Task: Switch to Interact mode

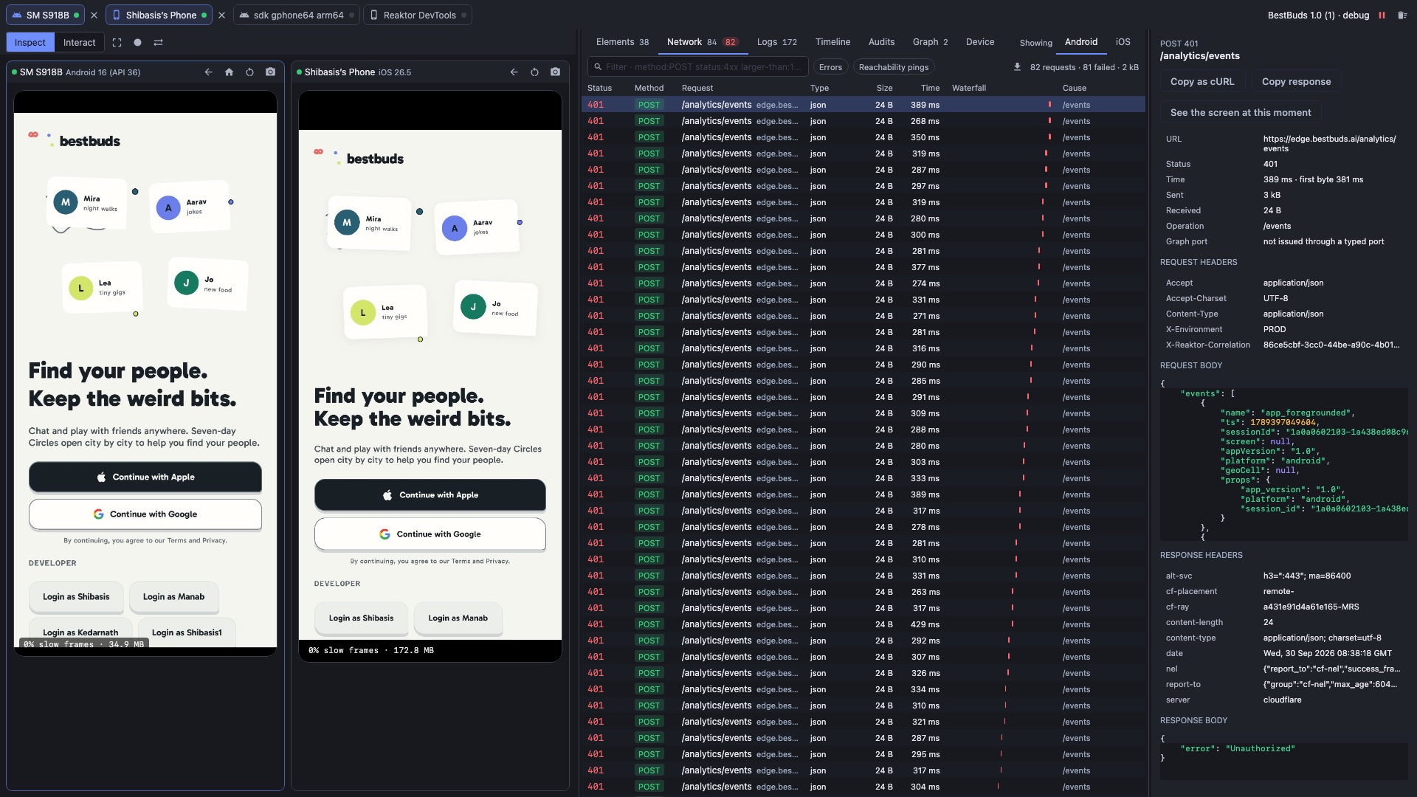Action: pos(79,43)
